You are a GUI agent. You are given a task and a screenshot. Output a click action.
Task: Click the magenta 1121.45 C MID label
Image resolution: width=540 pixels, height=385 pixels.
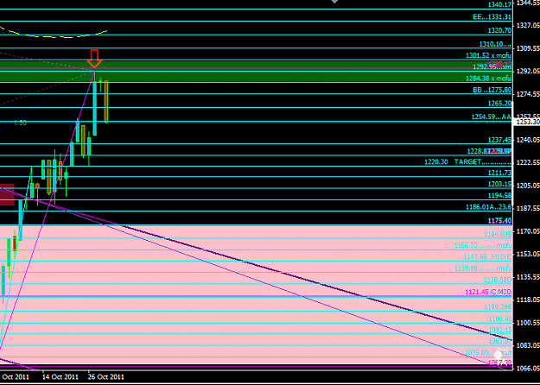488,292
